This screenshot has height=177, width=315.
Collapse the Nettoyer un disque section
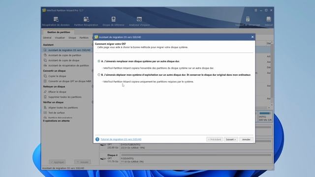[93, 87]
